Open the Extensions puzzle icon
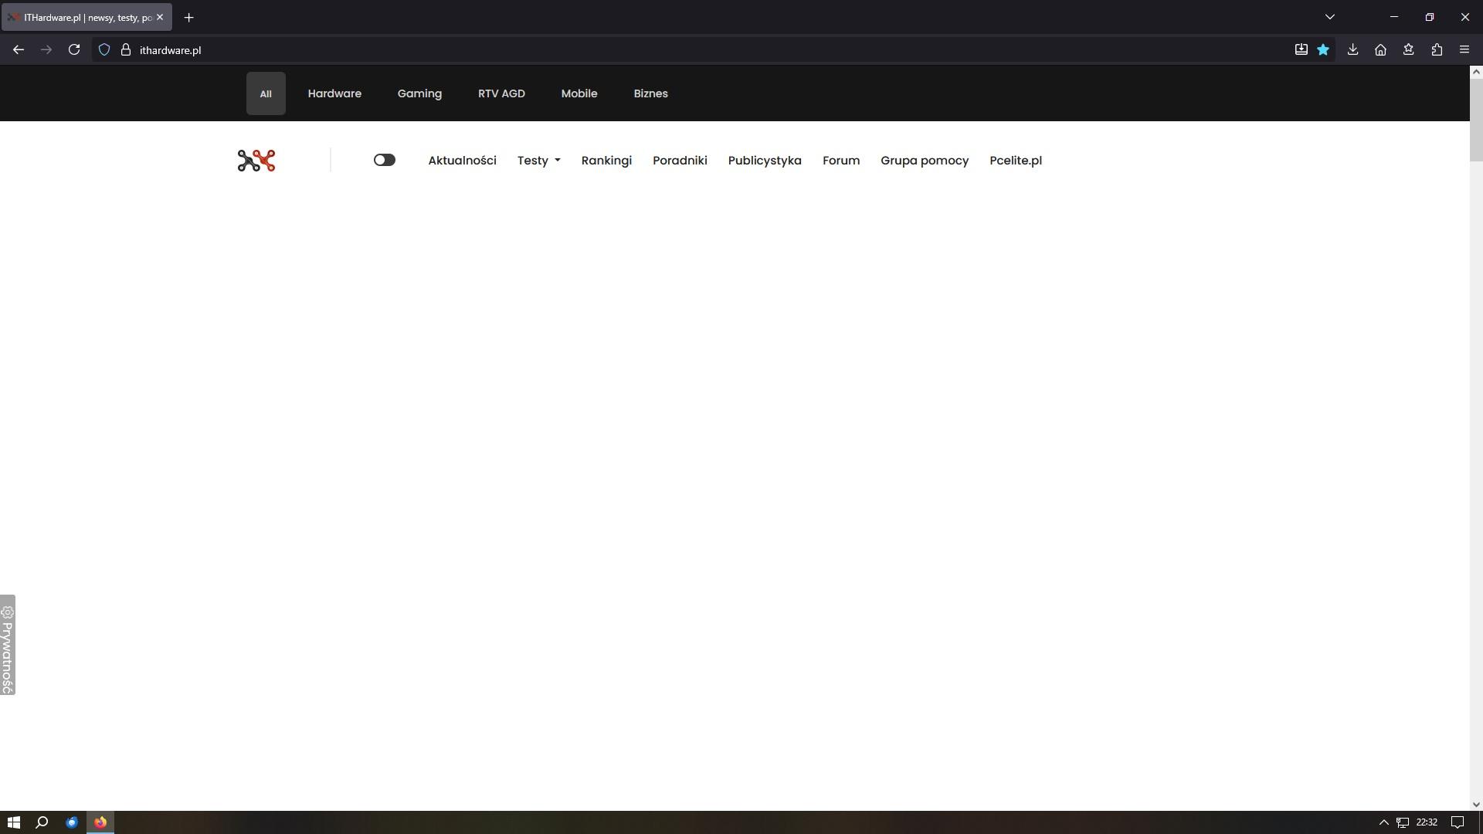This screenshot has height=834, width=1483. coord(1436,49)
